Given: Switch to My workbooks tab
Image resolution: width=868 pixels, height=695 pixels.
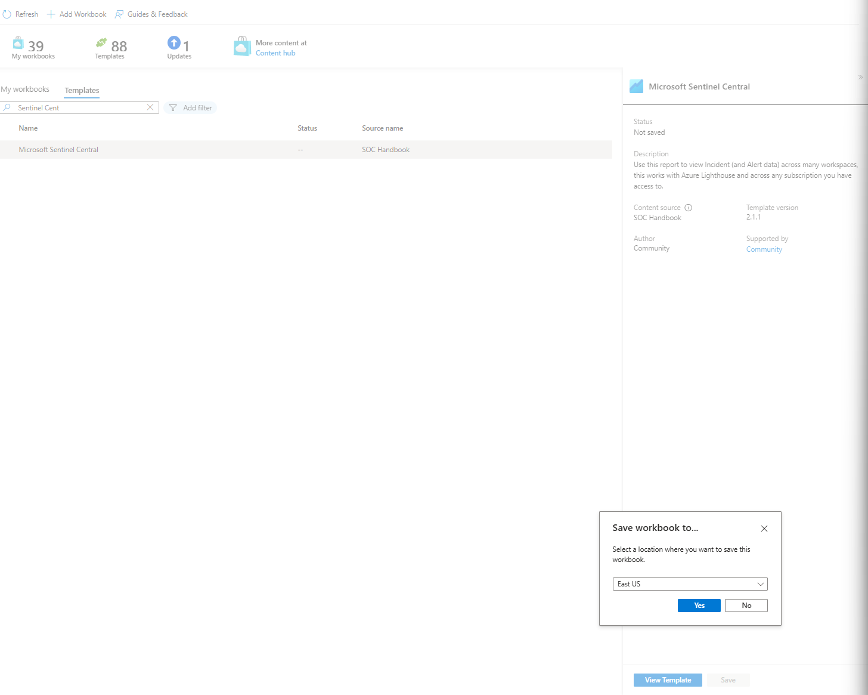Looking at the screenshot, I should pyautogui.click(x=25, y=89).
